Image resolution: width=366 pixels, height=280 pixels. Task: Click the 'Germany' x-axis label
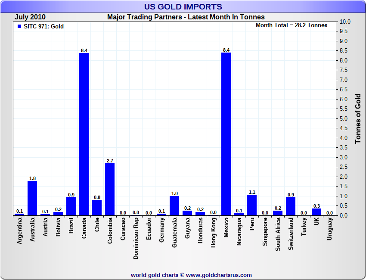[162, 230]
